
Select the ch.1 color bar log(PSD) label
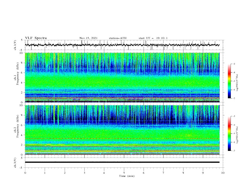point(237,83)
